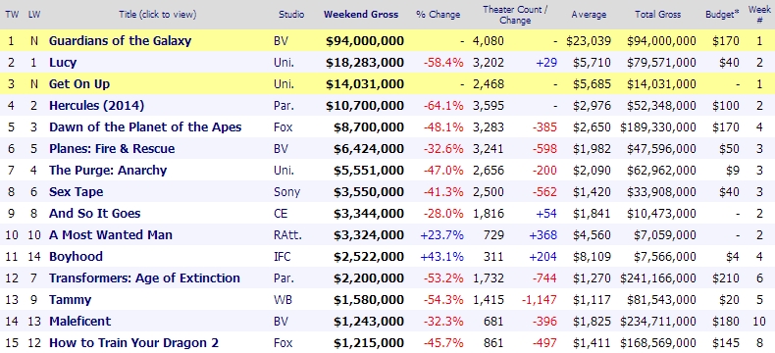The width and height of the screenshot is (775, 353).
Task: View A Most Wanted Man details
Action: click(111, 235)
